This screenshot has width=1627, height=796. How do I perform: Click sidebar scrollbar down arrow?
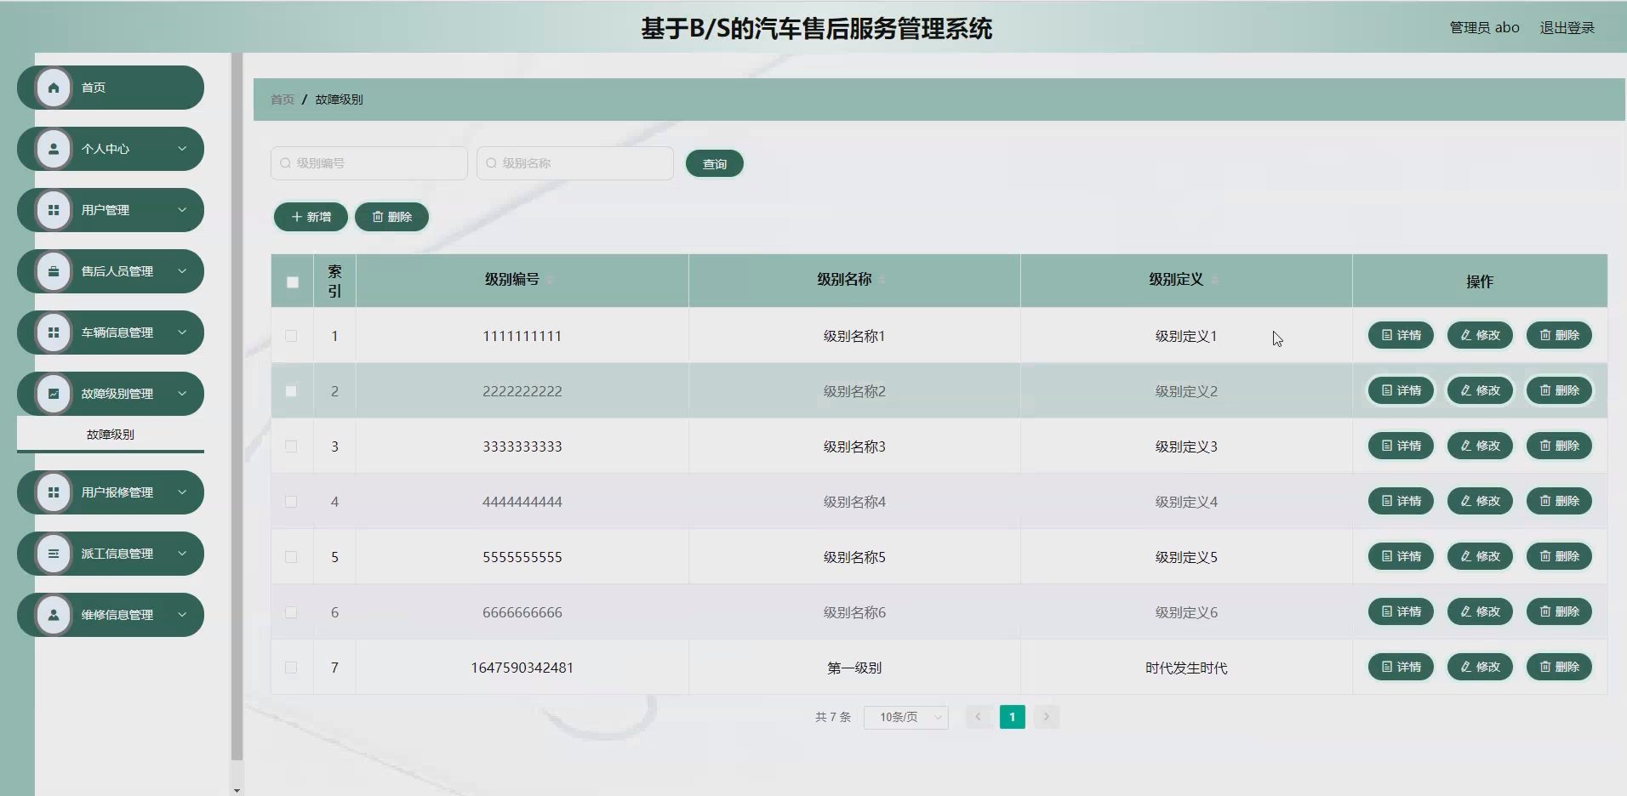[237, 790]
